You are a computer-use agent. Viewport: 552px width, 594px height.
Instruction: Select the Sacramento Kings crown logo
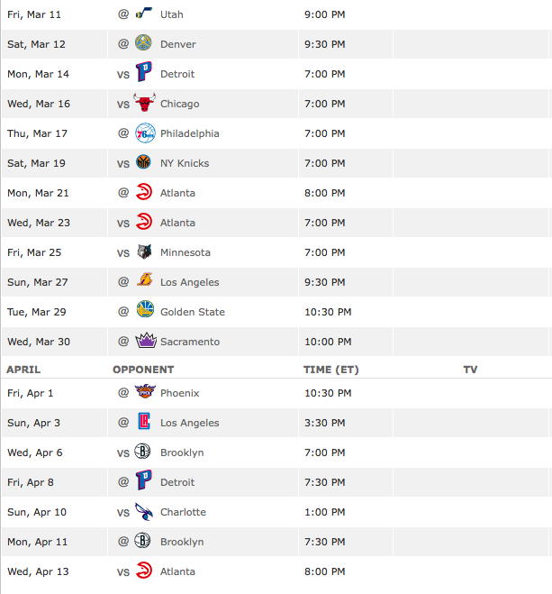click(x=146, y=340)
